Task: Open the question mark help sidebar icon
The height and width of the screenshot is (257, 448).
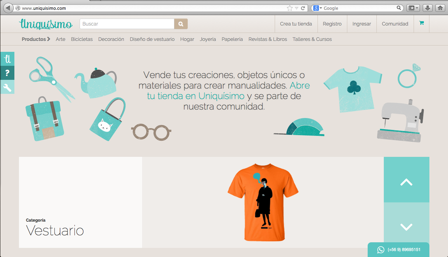Action: 7,73
